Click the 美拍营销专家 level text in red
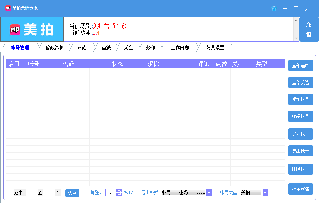Viewport: 319px width, 203px height. [110, 26]
